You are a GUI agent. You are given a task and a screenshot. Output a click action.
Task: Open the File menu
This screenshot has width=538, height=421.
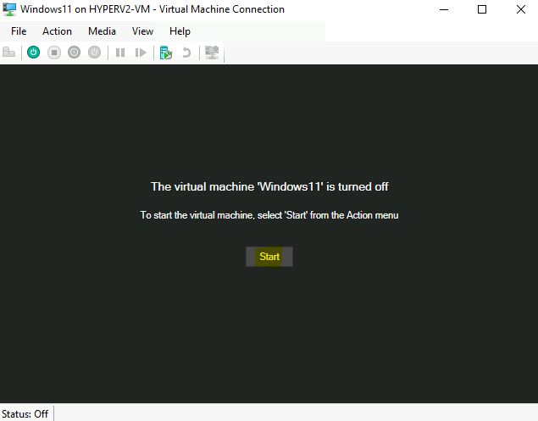click(19, 31)
